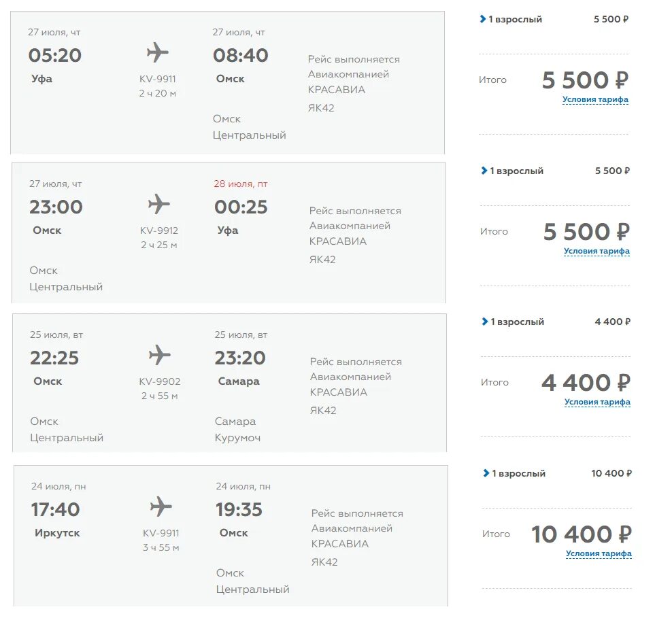The height and width of the screenshot is (618, 655).
Task: Select the 23:00 Omsk departure flight card
Action: (x=229, y=233)
